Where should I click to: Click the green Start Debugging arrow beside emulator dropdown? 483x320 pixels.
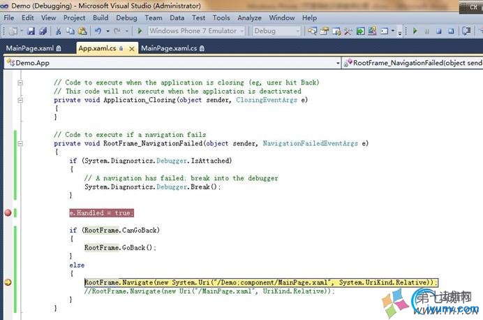pos(140,31)
